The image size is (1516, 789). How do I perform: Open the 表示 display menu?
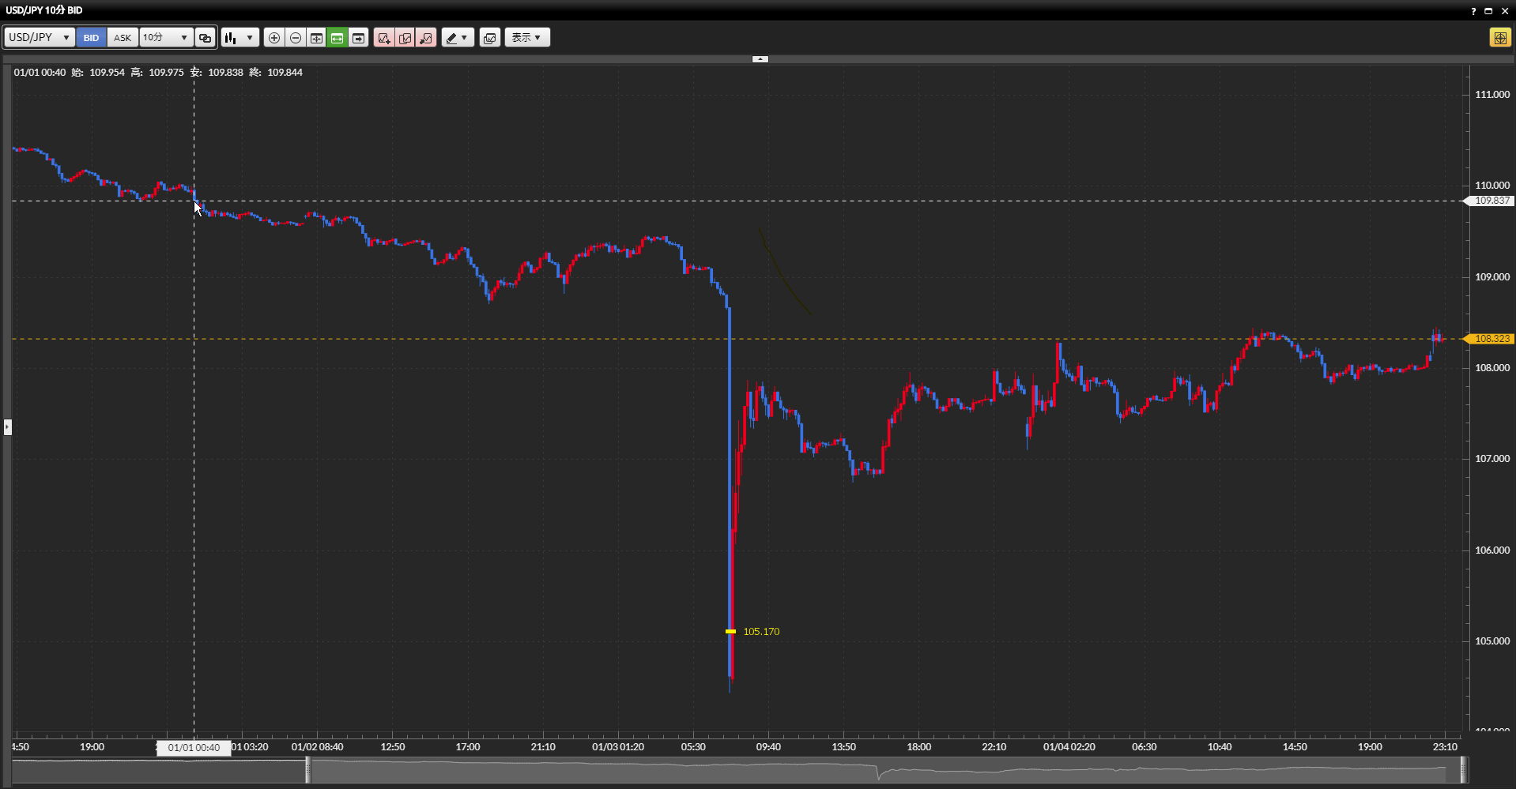[x=526, y=38]
